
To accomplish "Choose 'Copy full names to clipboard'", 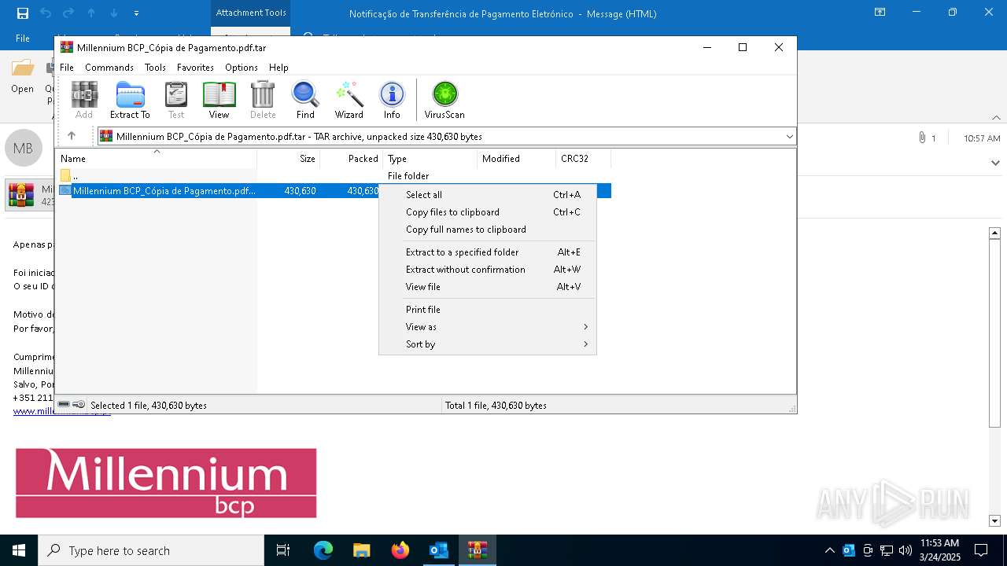I will pos(488,230).
